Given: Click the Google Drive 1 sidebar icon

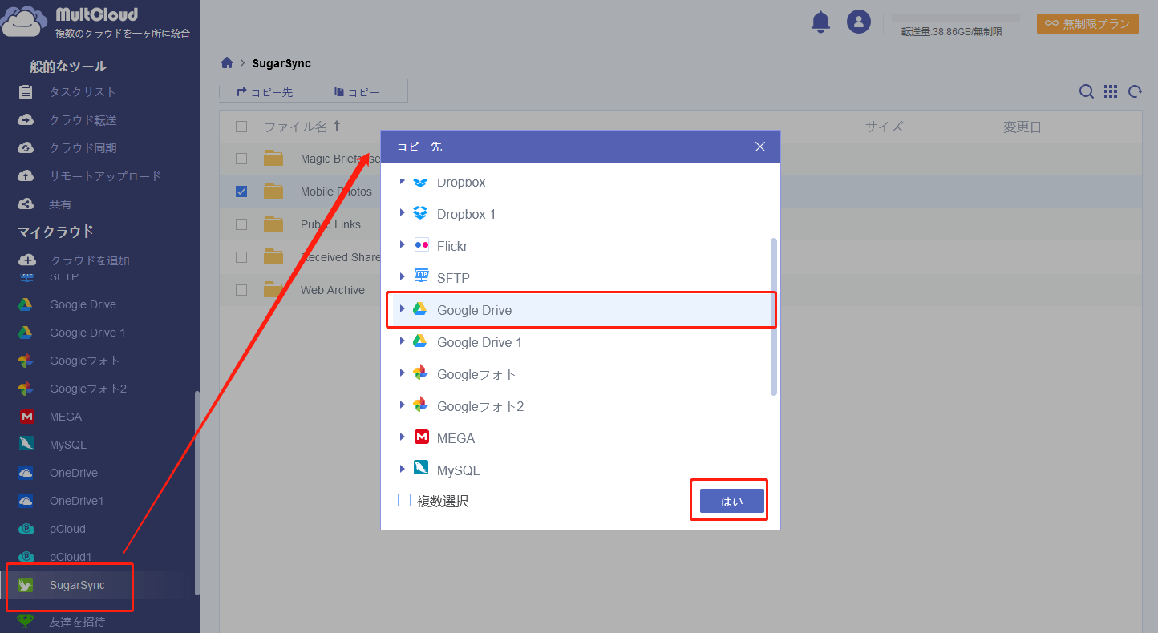Looking at the screenshot, I should pos(26,333).
